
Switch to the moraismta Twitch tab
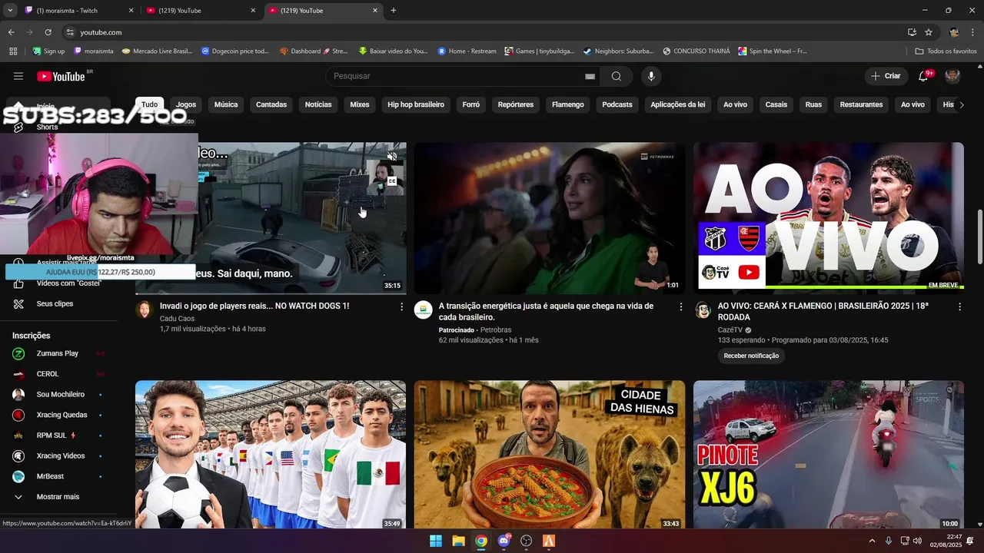80,11
